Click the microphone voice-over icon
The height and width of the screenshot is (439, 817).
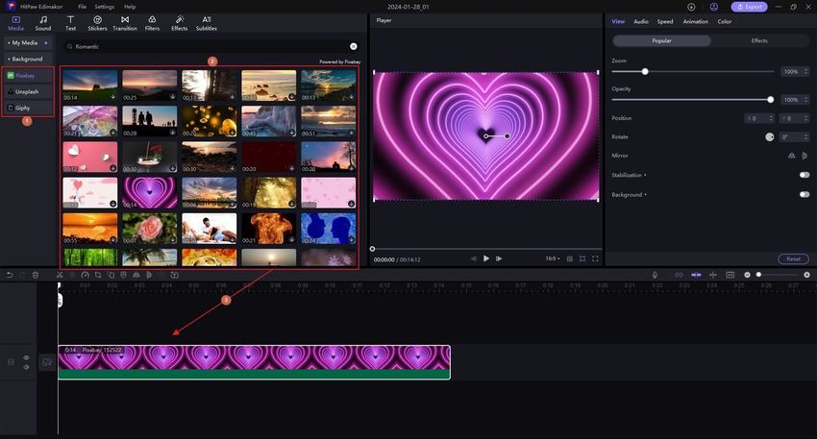(655, 275)
